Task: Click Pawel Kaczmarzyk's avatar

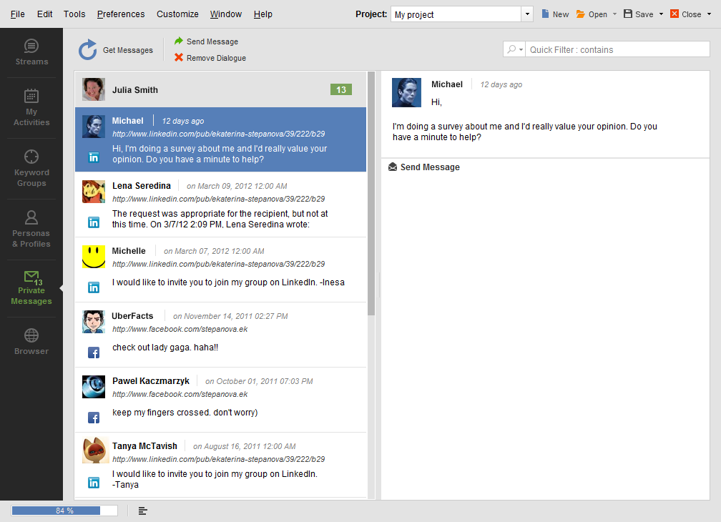Action: coord(93,387)
